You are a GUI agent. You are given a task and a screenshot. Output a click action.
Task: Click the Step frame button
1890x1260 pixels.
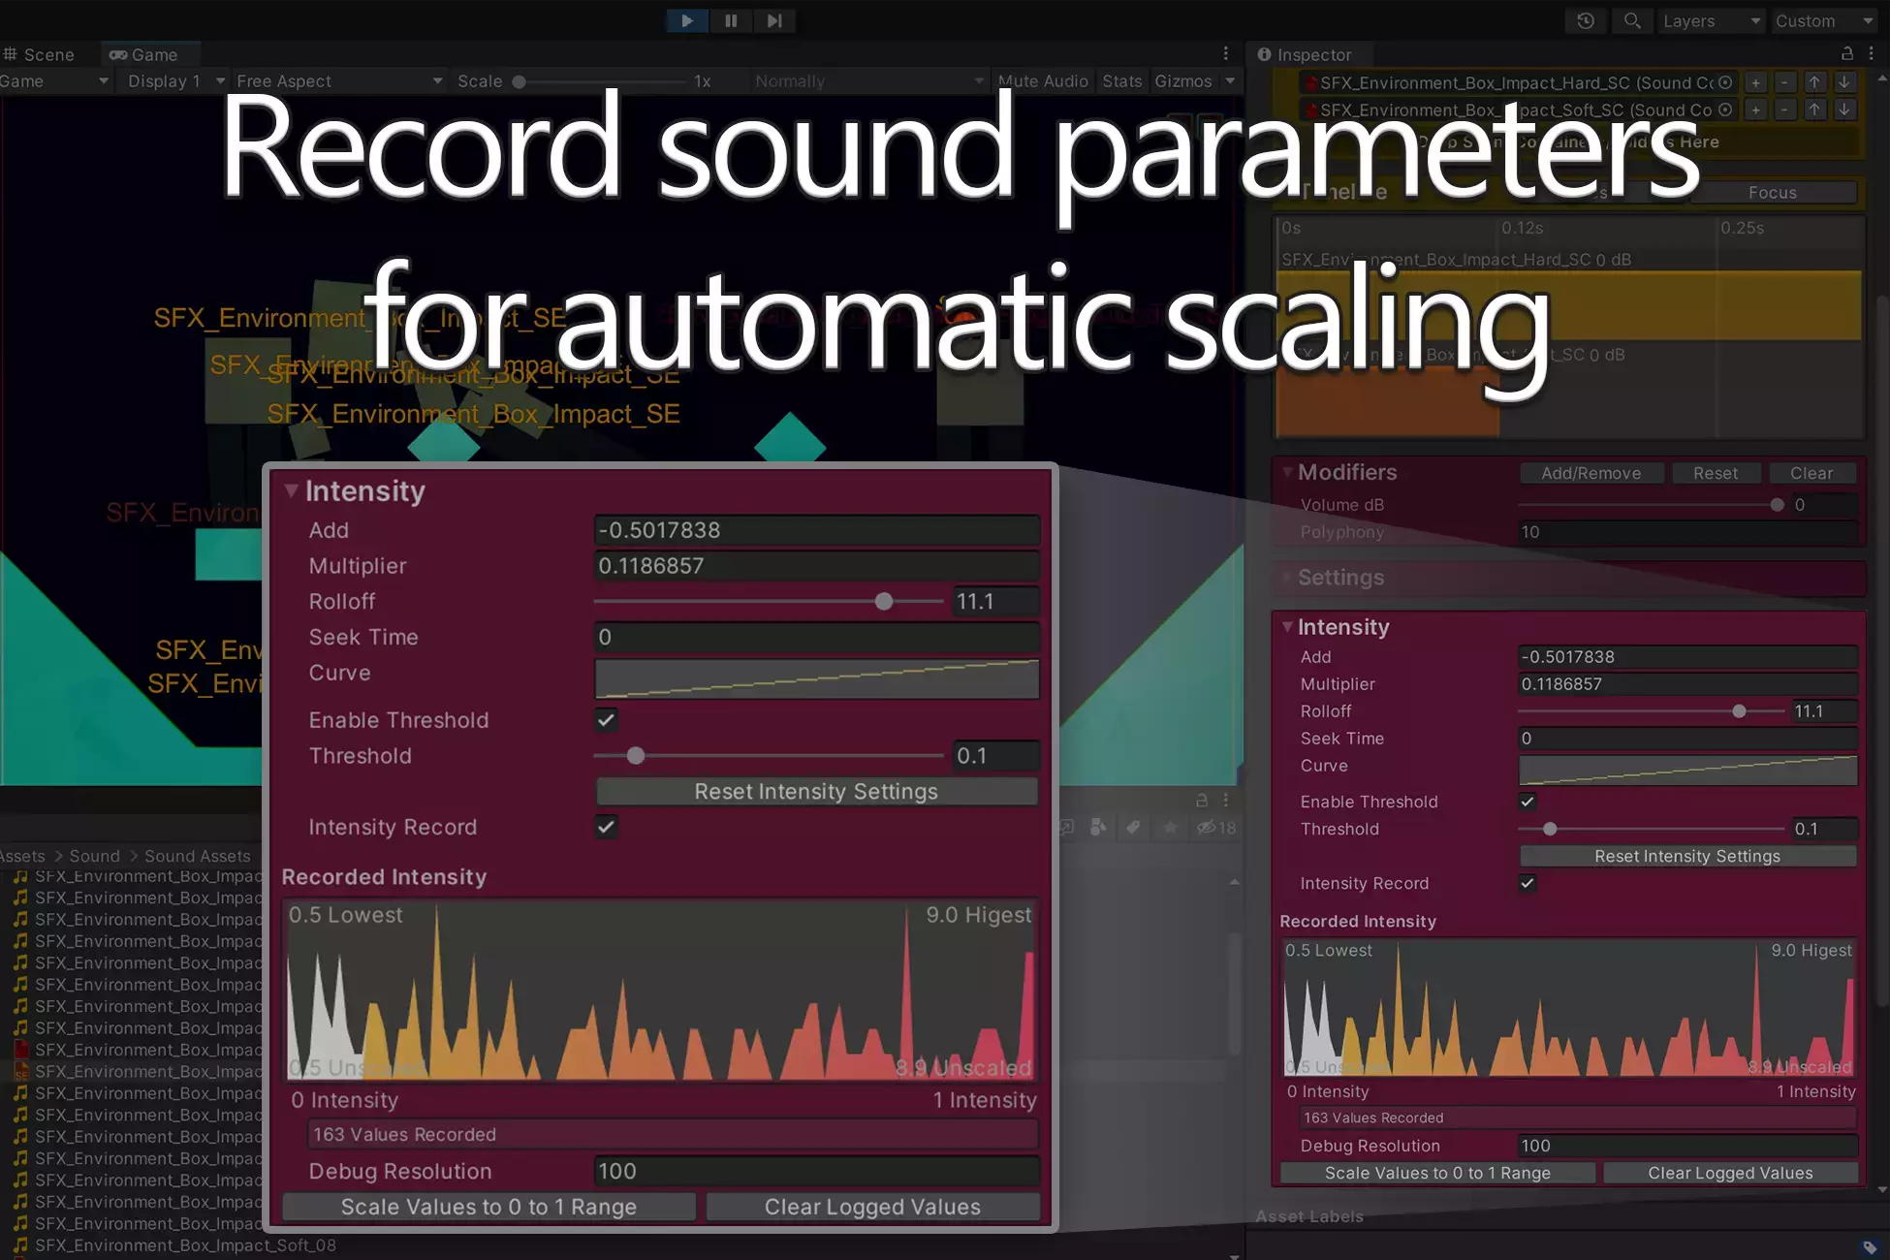coord(773,20)
